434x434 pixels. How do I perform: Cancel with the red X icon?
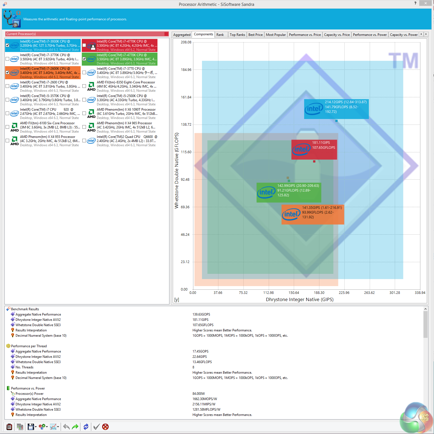[105, 427]
